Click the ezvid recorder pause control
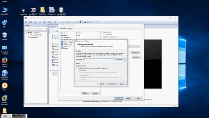This screenshot has width=209, height=118. pos(14,116)
